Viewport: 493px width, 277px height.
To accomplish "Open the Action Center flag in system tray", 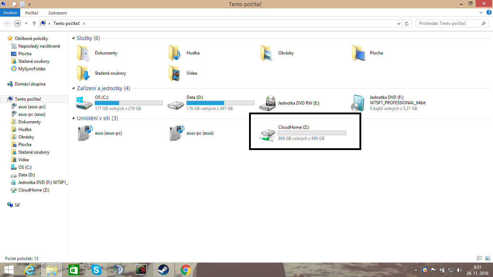I will point(433,270).
